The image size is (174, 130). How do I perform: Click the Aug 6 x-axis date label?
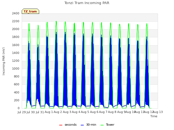94,112
